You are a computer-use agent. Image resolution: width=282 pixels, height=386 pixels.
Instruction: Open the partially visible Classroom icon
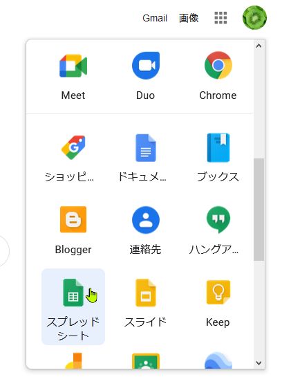click(146, 361)
